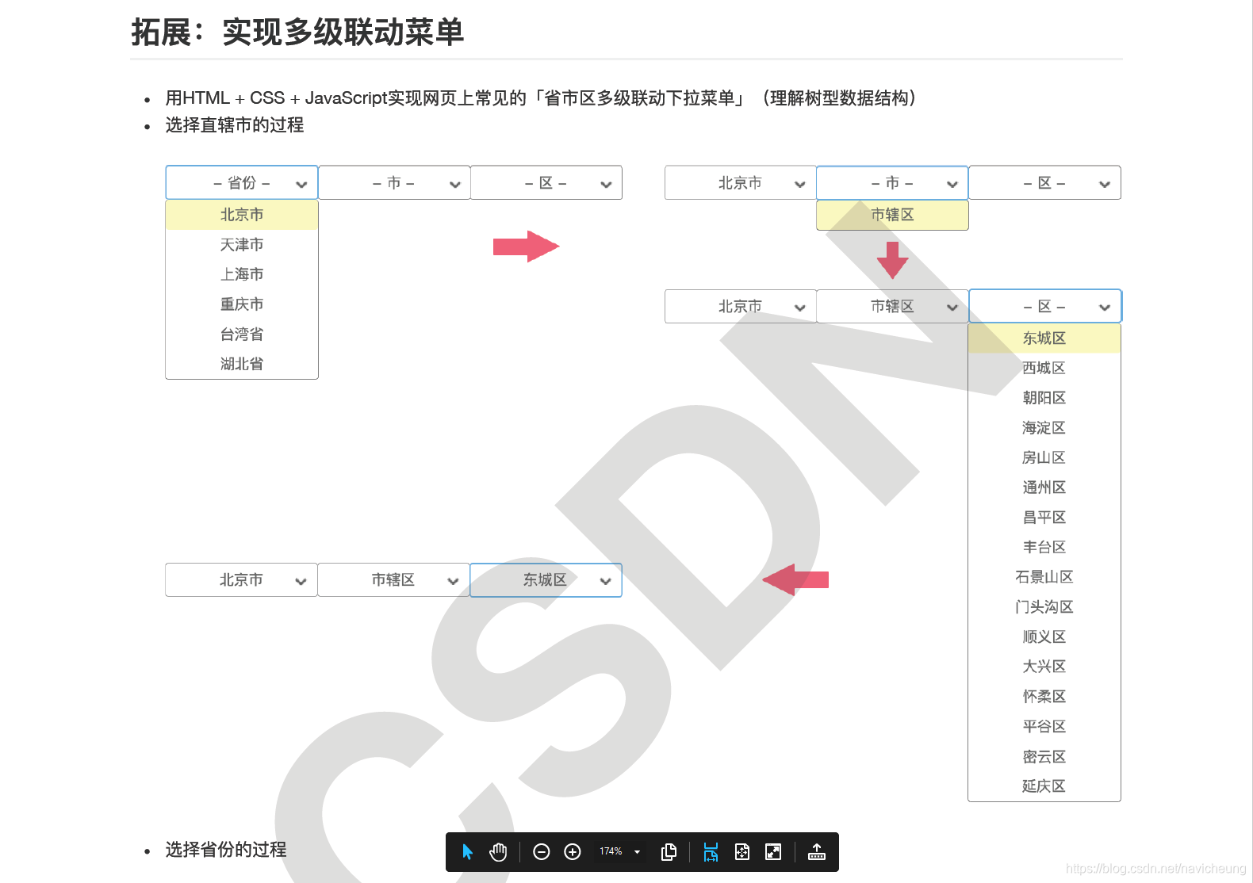
Task: Choose 丰台区 in district list
Action: (1044, 547)
